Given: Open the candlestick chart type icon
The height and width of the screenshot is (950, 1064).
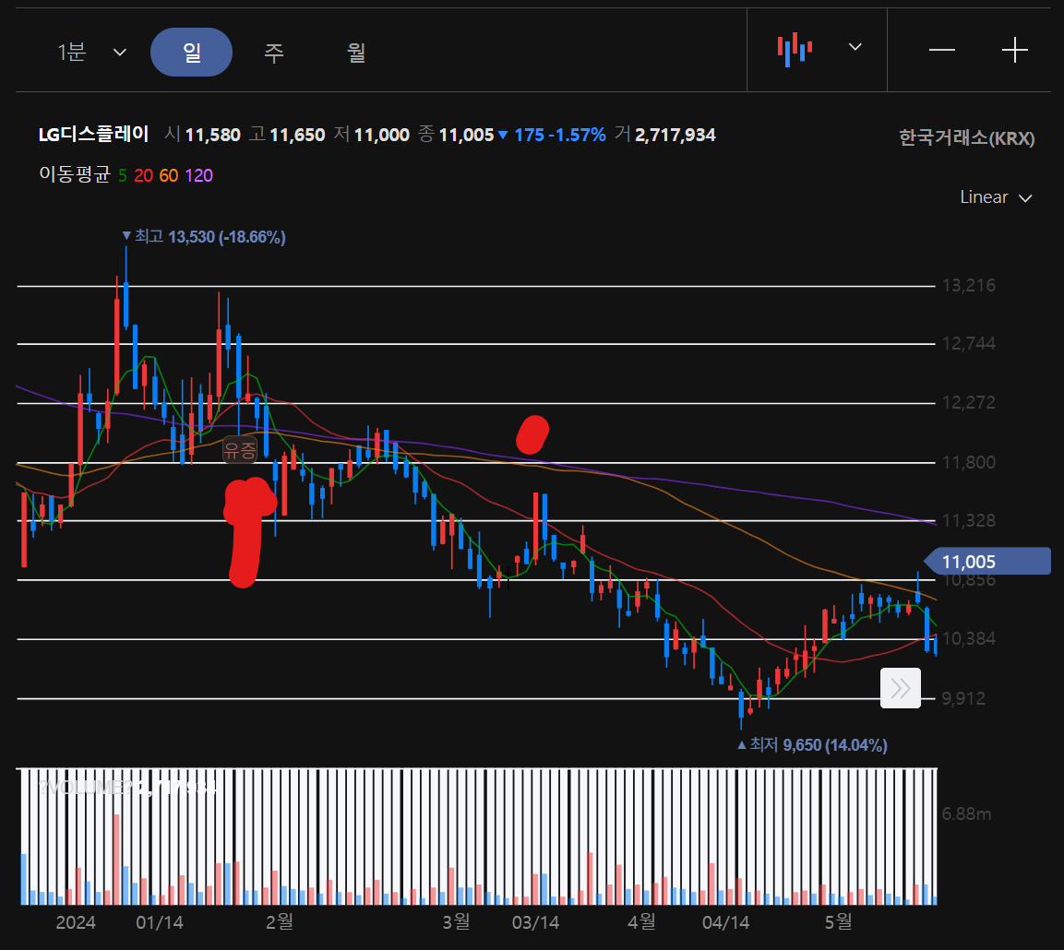Looking at the screenshot, I should click(x=795, y=49).
